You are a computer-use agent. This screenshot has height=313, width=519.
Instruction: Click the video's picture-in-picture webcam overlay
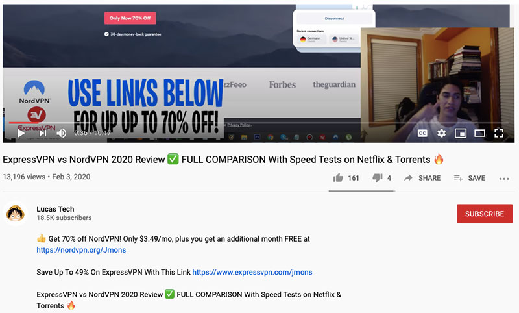pos(437,85)
